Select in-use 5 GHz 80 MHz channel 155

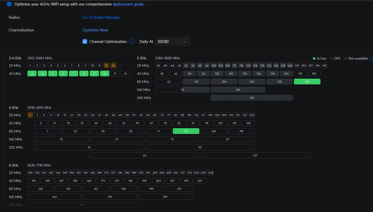[x=307, y=82]
